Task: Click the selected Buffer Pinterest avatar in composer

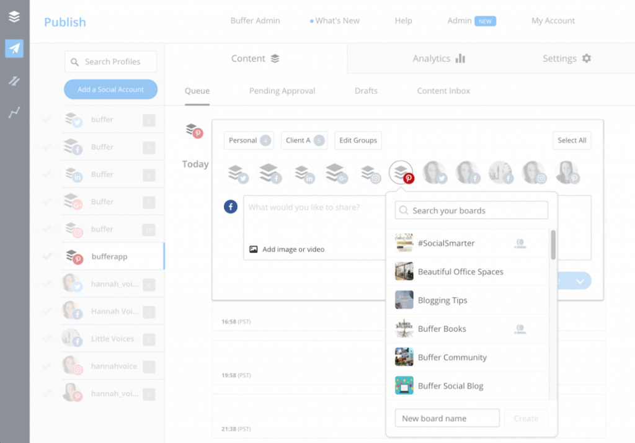Action: [x=401, y=172]
